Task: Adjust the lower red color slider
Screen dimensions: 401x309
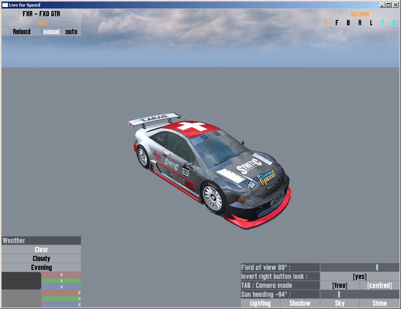Action: tap(61, 293)
